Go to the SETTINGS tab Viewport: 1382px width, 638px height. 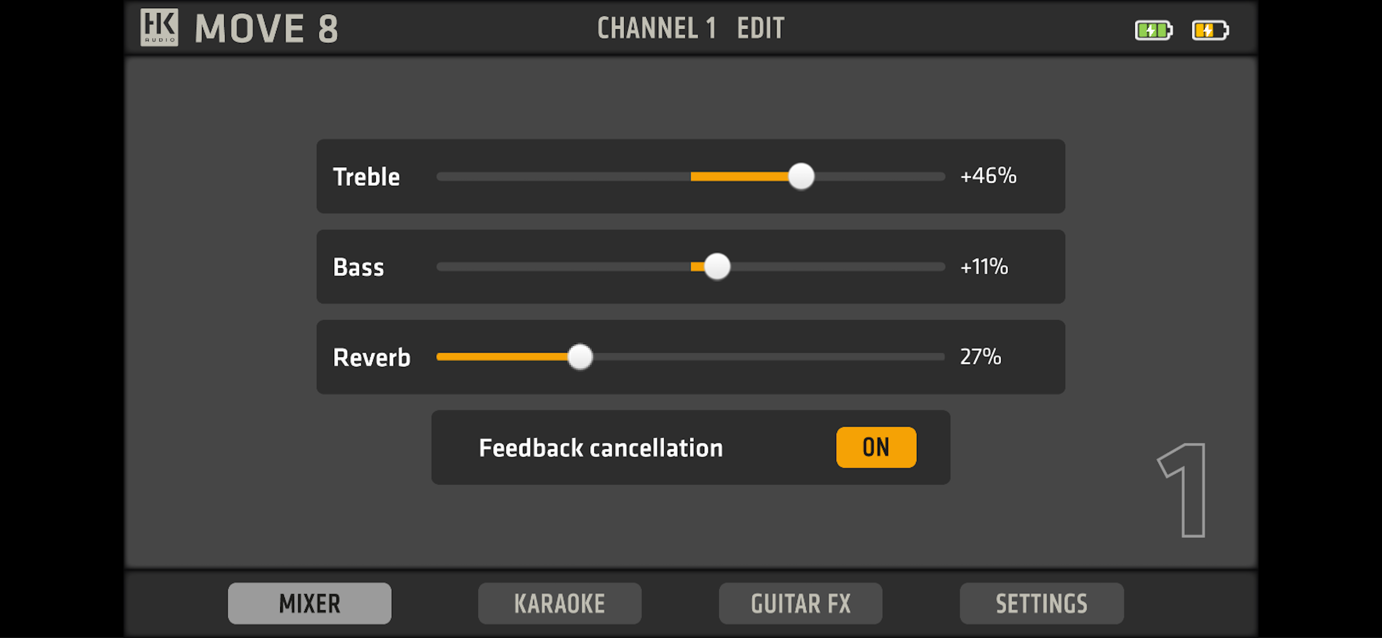pyautogui.click(x=1041, y=603)
